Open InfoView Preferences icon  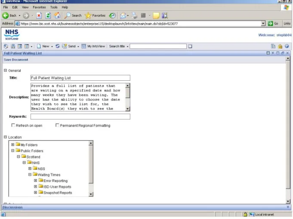(x=273, y=46)
